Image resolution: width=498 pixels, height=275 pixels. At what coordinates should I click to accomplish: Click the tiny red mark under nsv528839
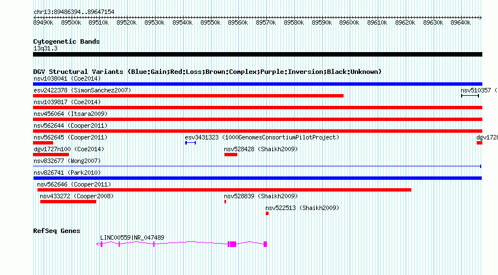[x=225, y=202]
